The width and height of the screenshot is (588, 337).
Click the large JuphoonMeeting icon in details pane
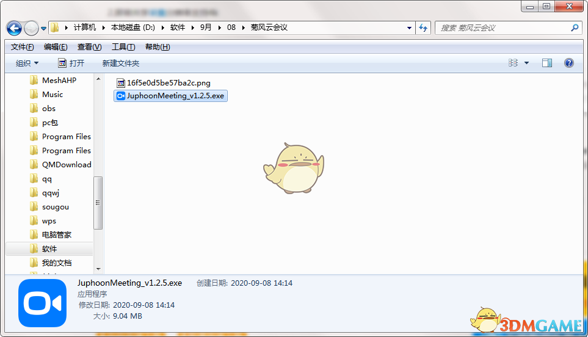point(42,303)
